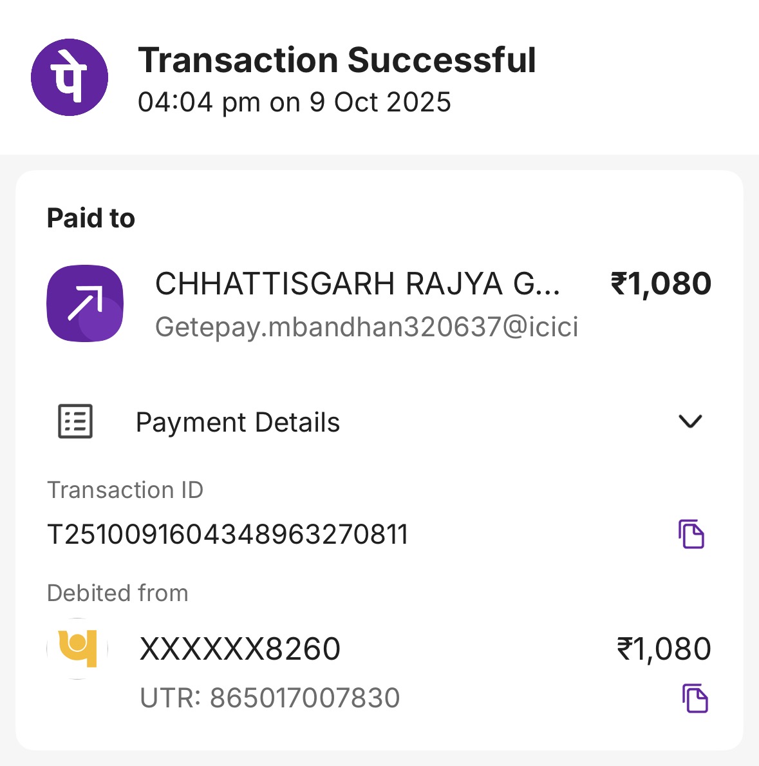
Task: Tap the PhonePe logo icon
Action: 70,77
